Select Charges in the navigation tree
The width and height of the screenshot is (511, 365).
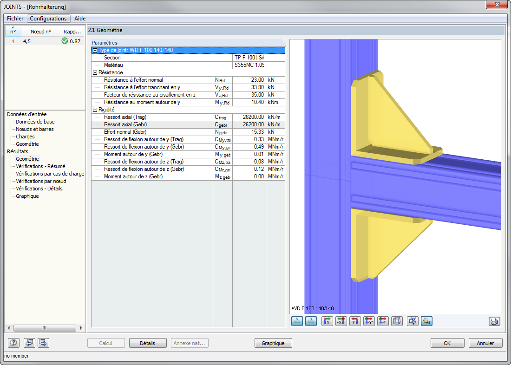click(25, 137)
